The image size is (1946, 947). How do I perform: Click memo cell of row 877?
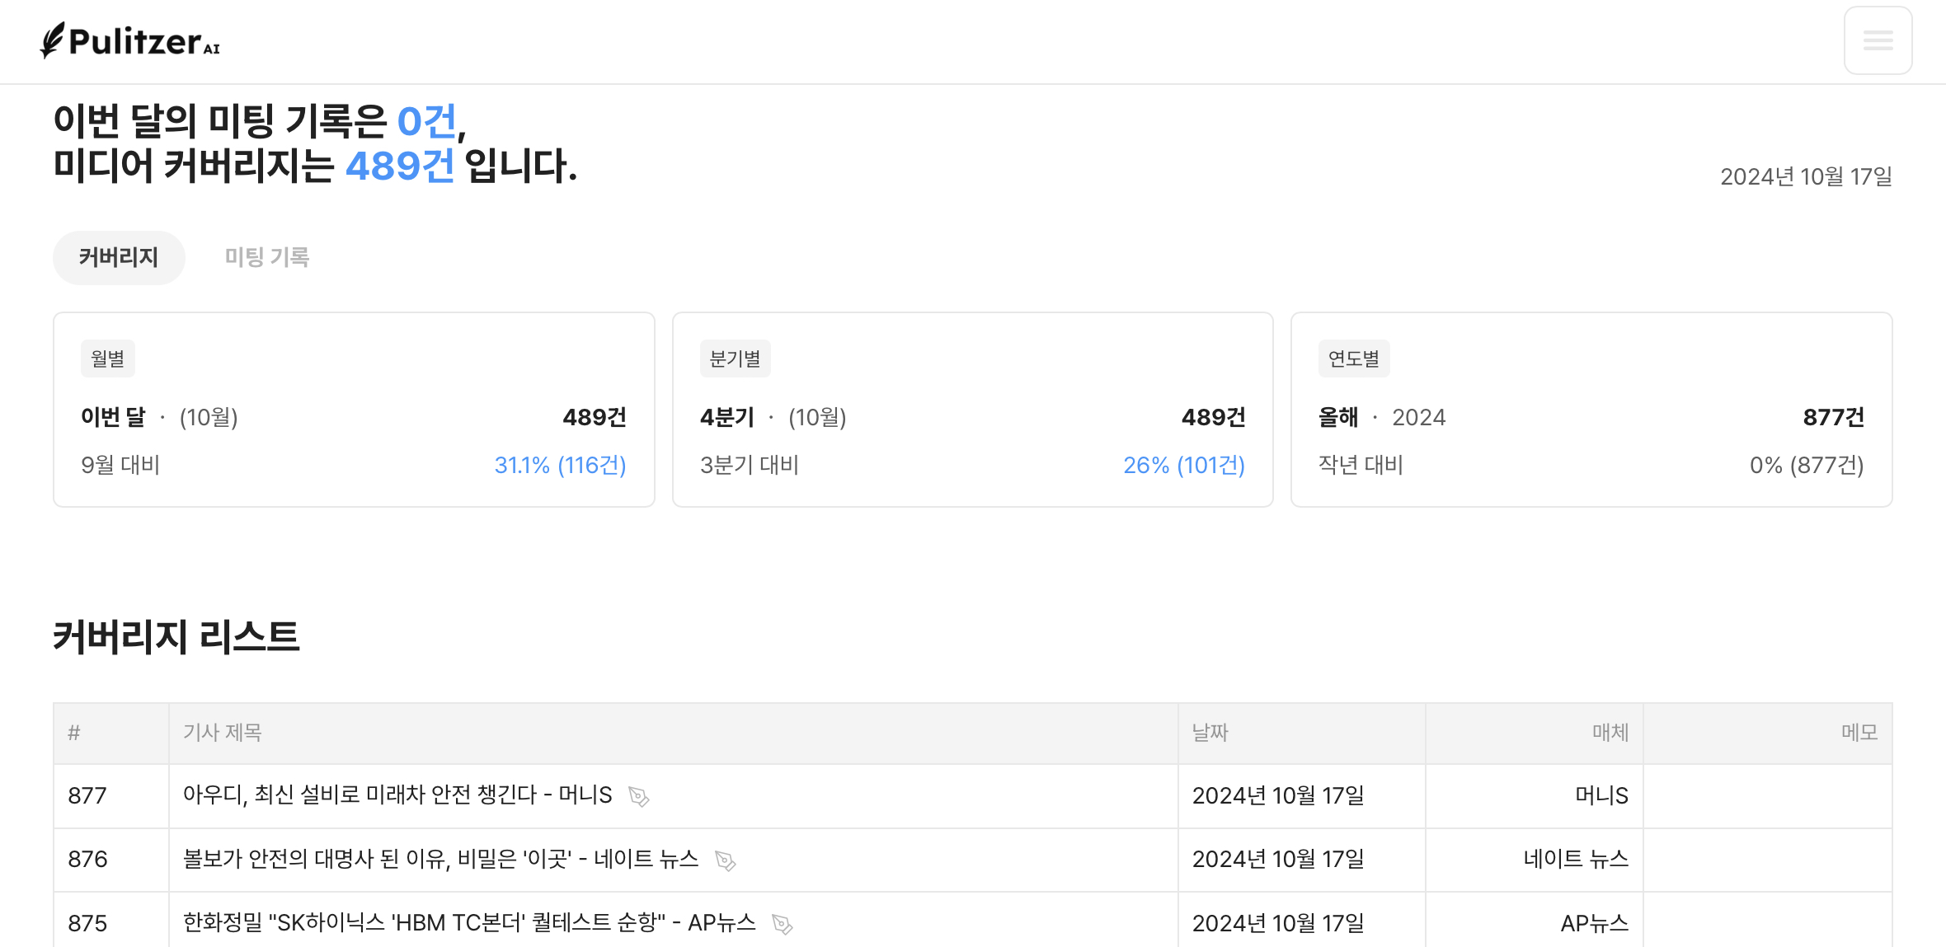click(1767, 796)
